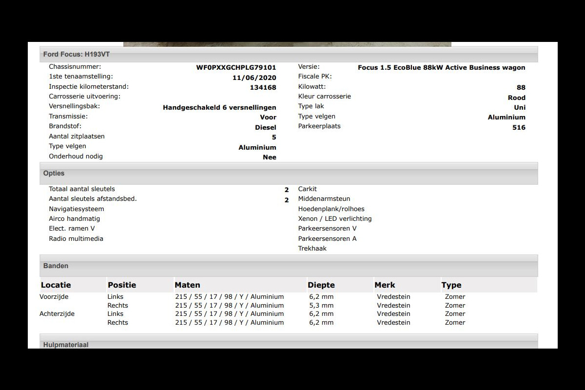Collapse the Opties section header
This screenshot has width=585, height=390.
(x=54, y=173)
